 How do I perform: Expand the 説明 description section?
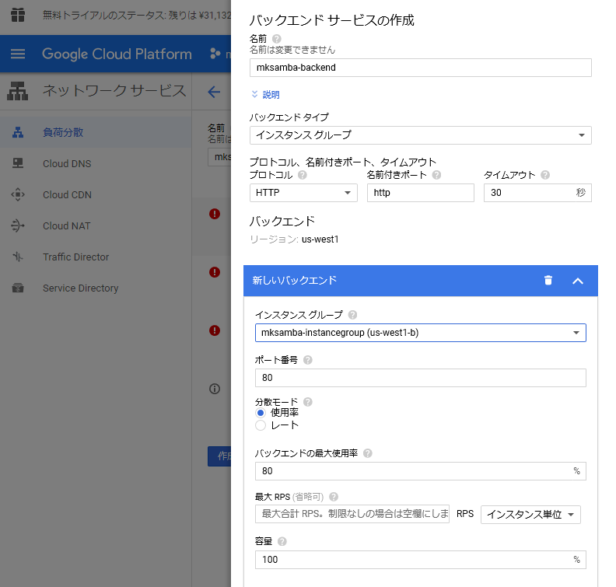click(265, 95)
